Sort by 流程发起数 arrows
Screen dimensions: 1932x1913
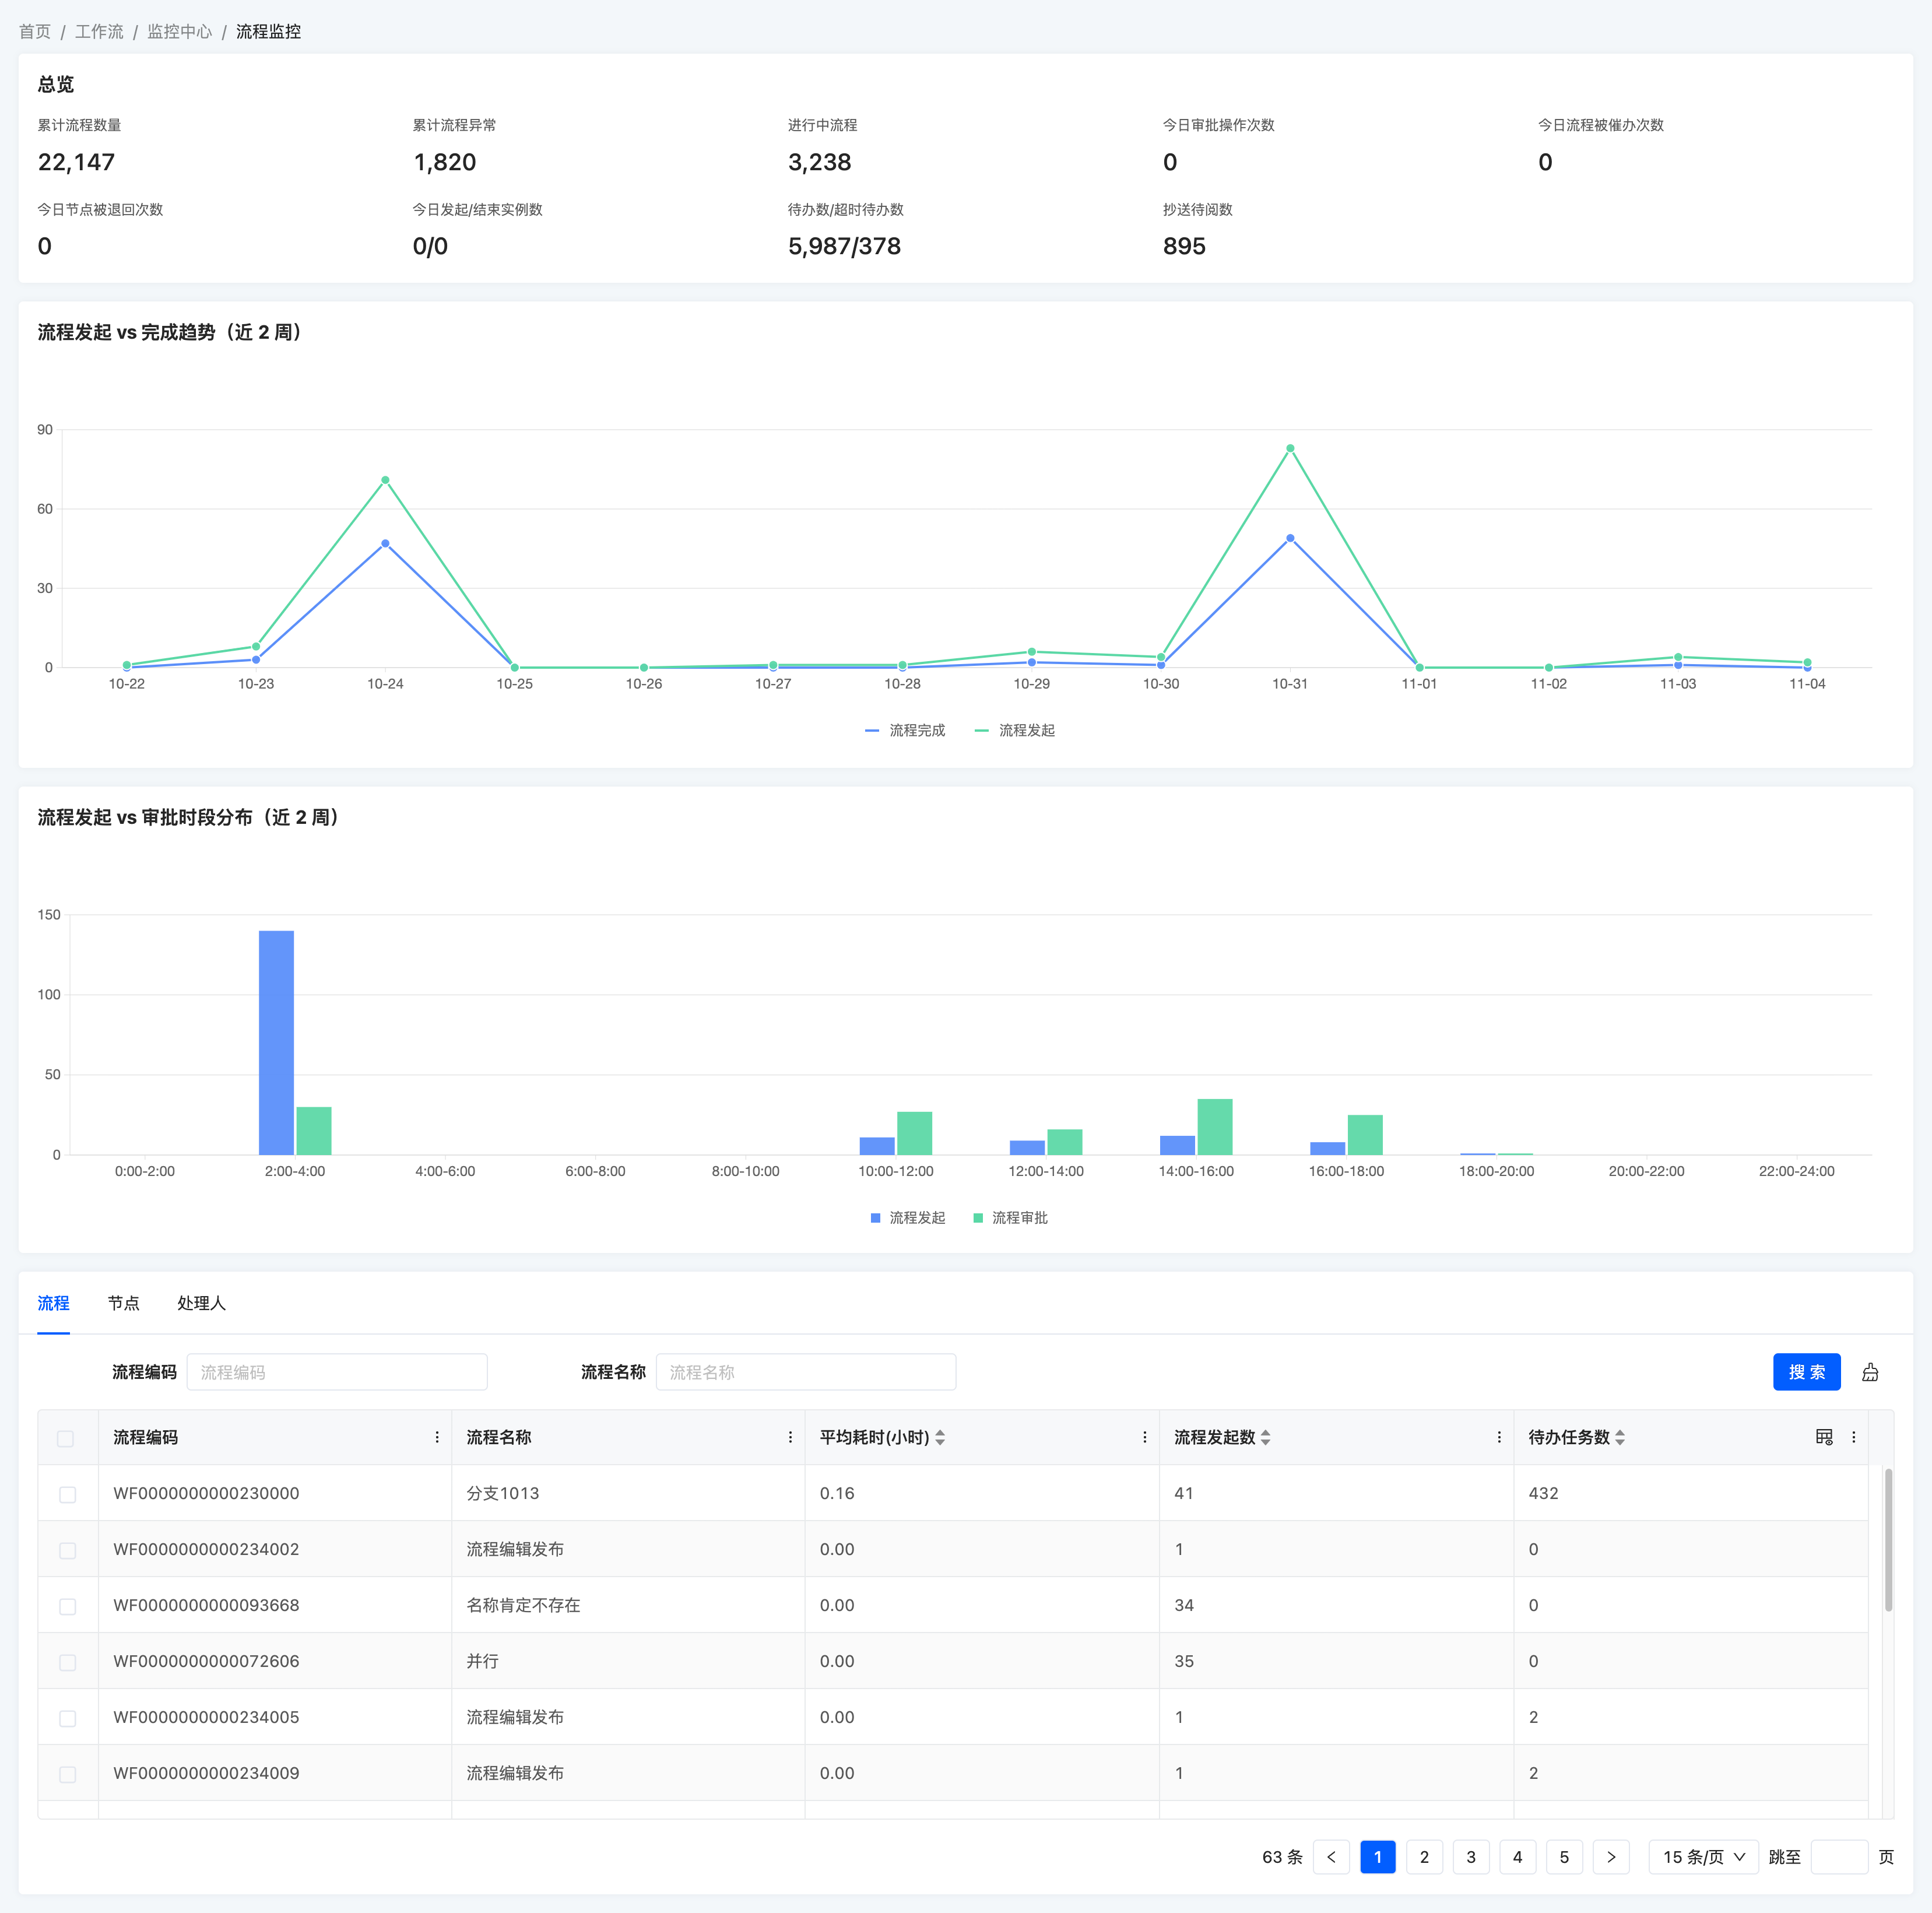1265,1437
